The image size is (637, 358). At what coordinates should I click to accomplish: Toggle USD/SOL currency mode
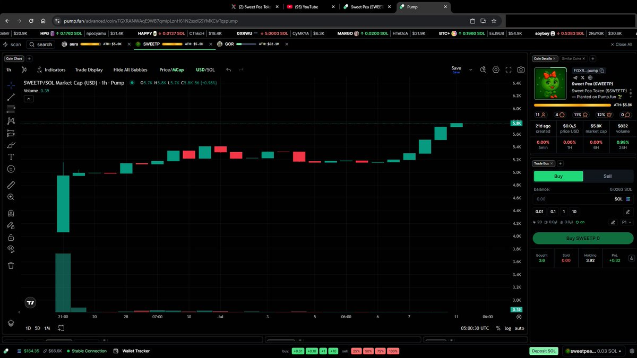click(205, 69)
